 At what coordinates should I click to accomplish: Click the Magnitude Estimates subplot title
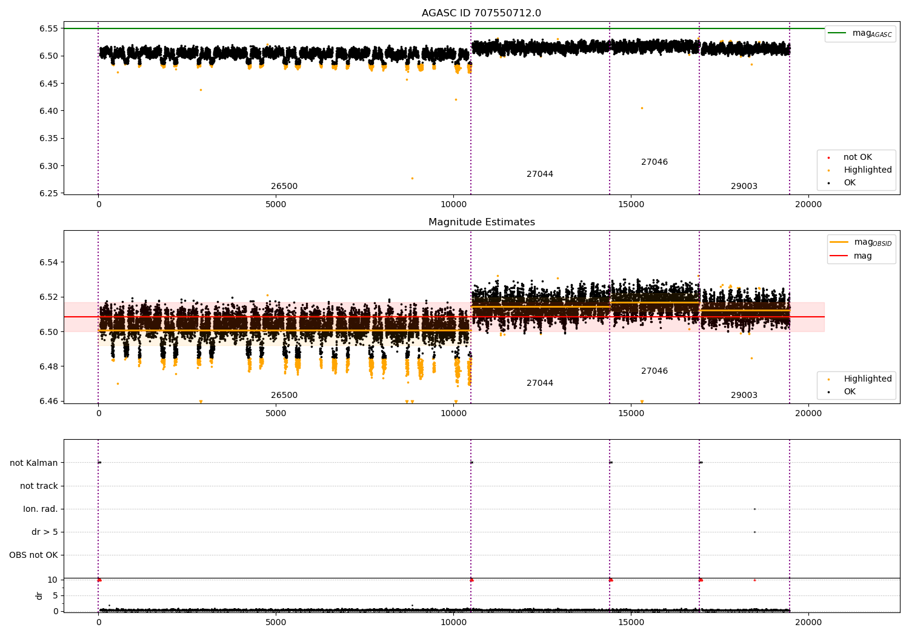[x=481, y=222]
